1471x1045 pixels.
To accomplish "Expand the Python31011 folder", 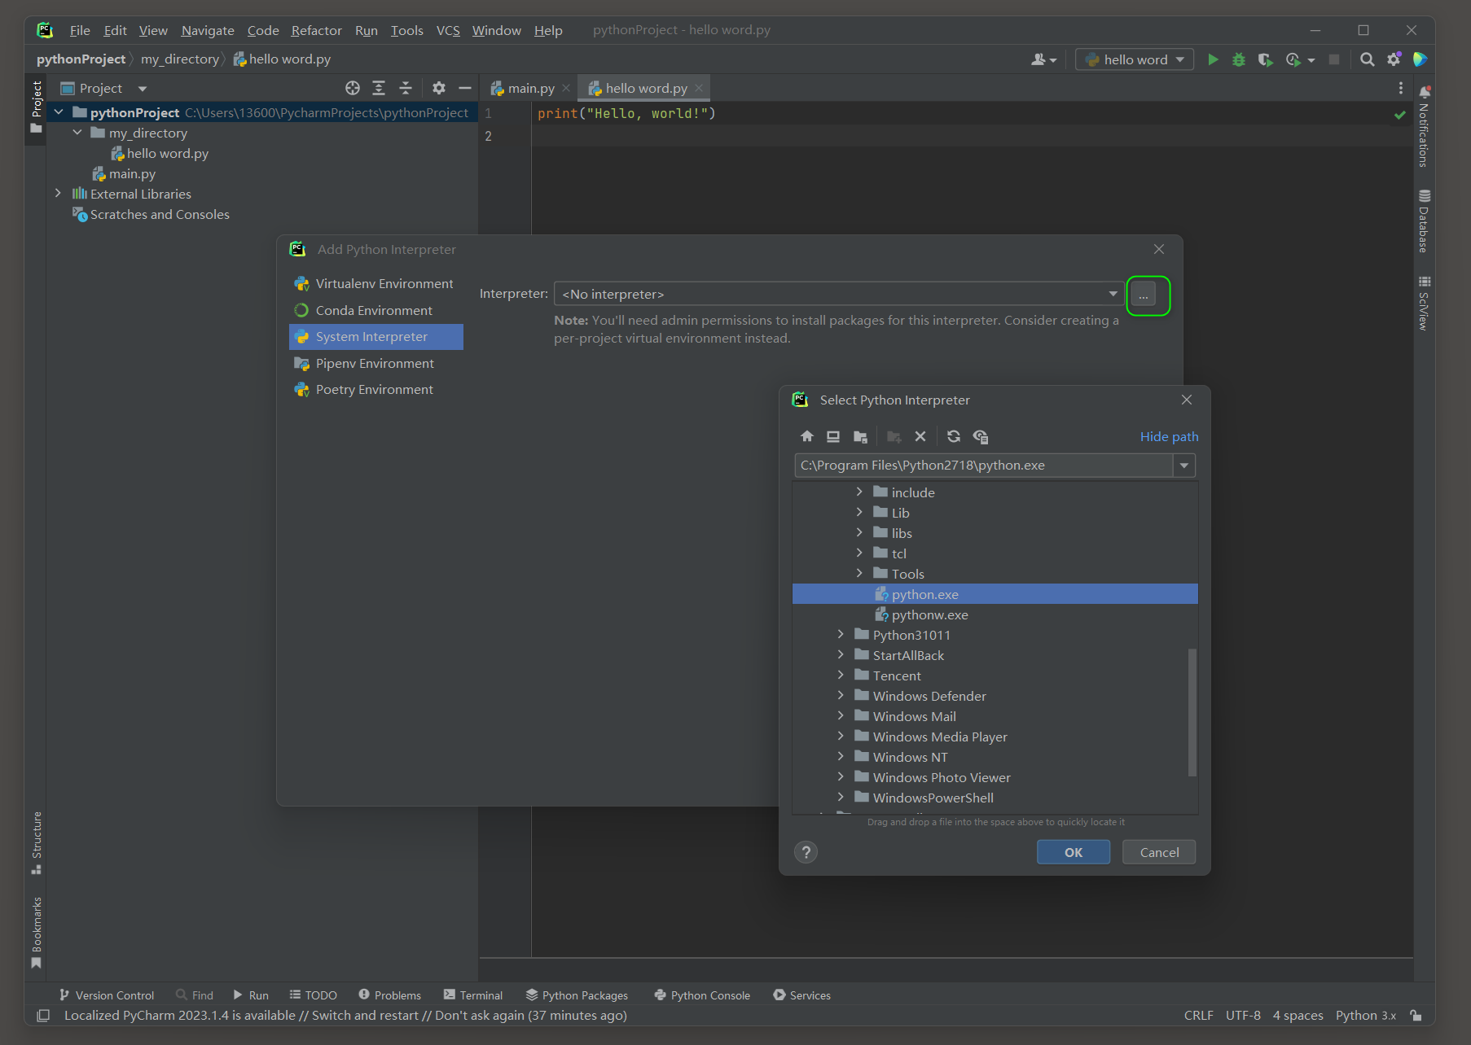I will (x=841, y=635).
